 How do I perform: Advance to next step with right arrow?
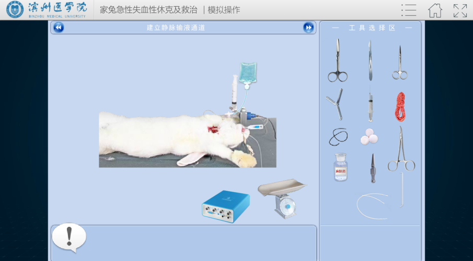[309, 28]
